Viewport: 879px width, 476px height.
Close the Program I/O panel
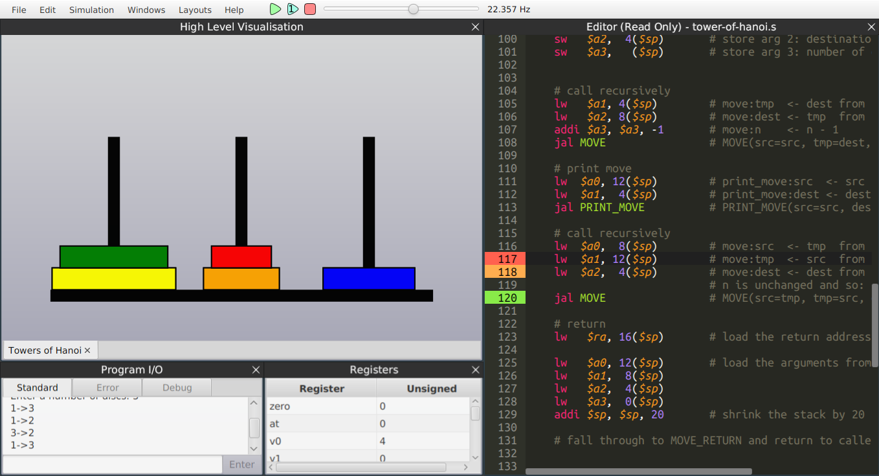256,370
